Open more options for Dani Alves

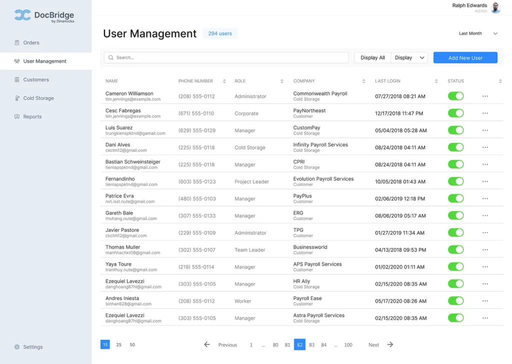[485, 147]
